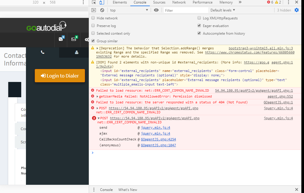Viewport: 304px width, 193px height.
Task: Enable Selected context only checkbox
Action: coord(93,33)
